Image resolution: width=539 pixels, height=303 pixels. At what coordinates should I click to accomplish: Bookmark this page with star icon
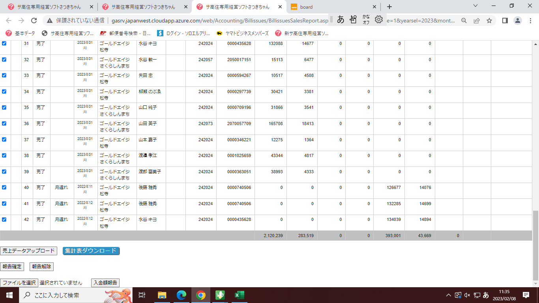point(489,21)
